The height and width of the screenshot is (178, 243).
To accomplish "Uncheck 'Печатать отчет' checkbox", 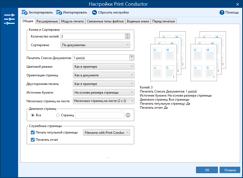I will (x=33, y=140).
